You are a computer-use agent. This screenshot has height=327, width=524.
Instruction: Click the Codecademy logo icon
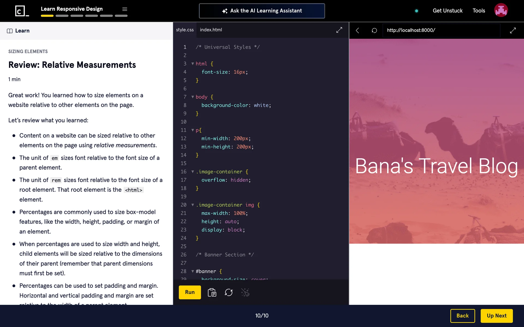(22, 11)
